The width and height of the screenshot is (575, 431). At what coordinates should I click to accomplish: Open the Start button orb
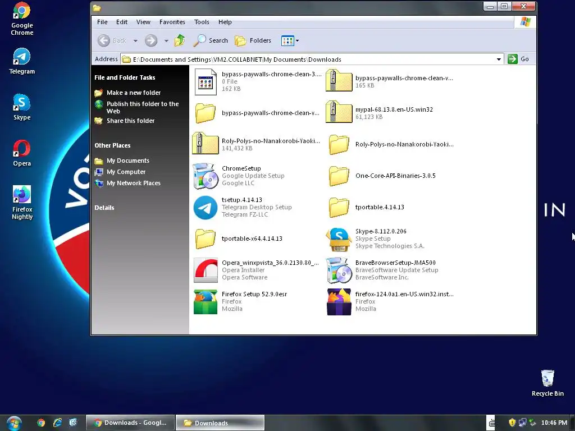click(x=14, y=423)
